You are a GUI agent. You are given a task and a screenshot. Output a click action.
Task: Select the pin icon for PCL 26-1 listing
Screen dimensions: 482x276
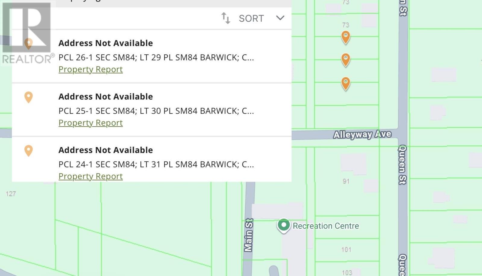[29, 44]
